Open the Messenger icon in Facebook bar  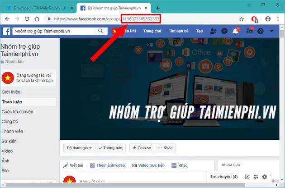[x=224, y=31]
